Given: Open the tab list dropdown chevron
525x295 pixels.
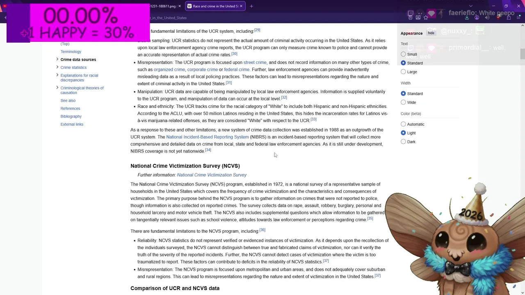Looking at the screenshot, I should click(471, 6).
